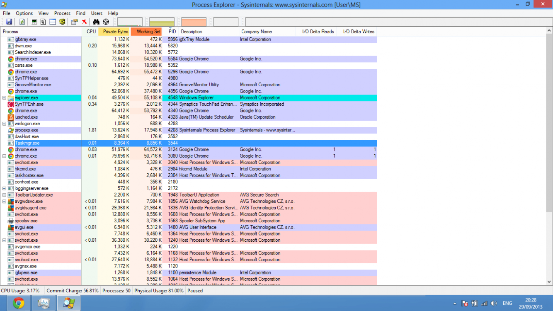Open the Find menu
553x311 pixels.
pyautogui.click(x=81, y=13)
